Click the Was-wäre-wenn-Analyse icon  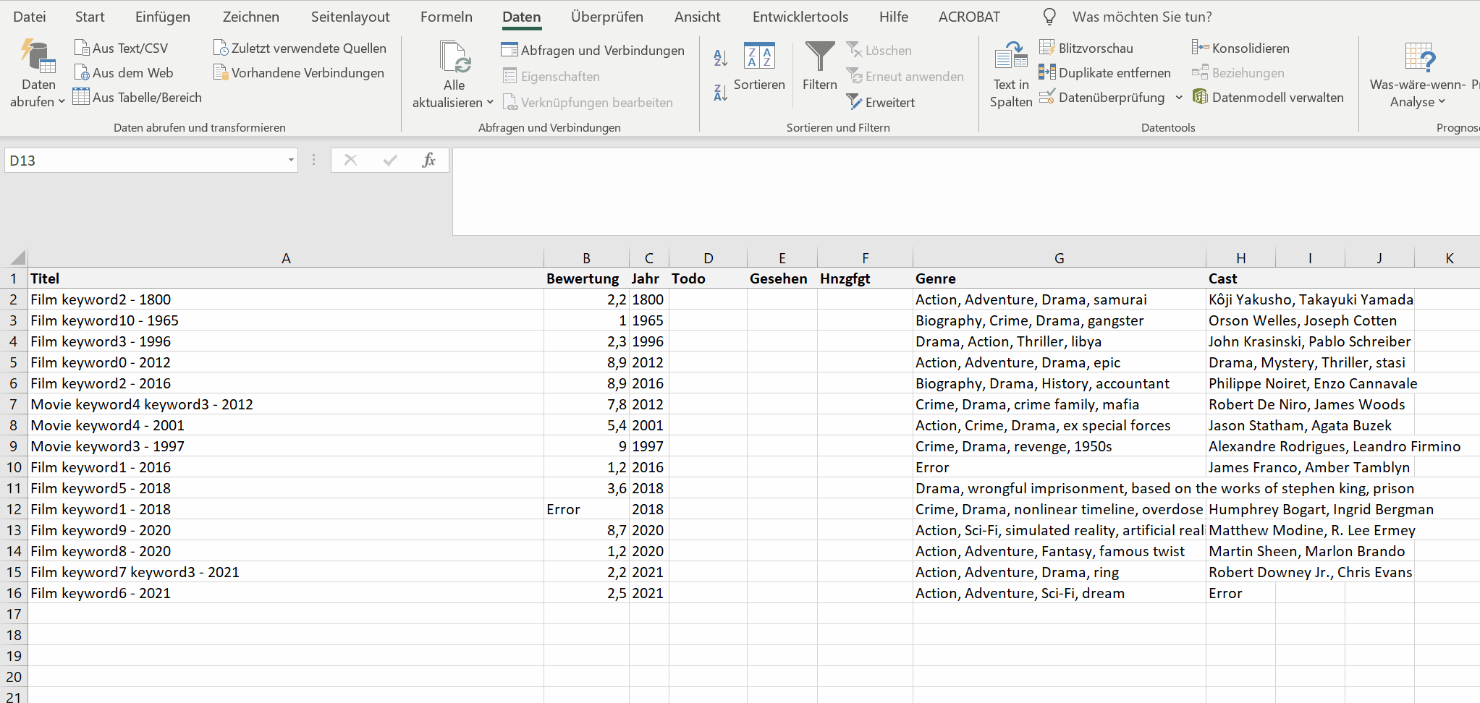coord(1419,57)
